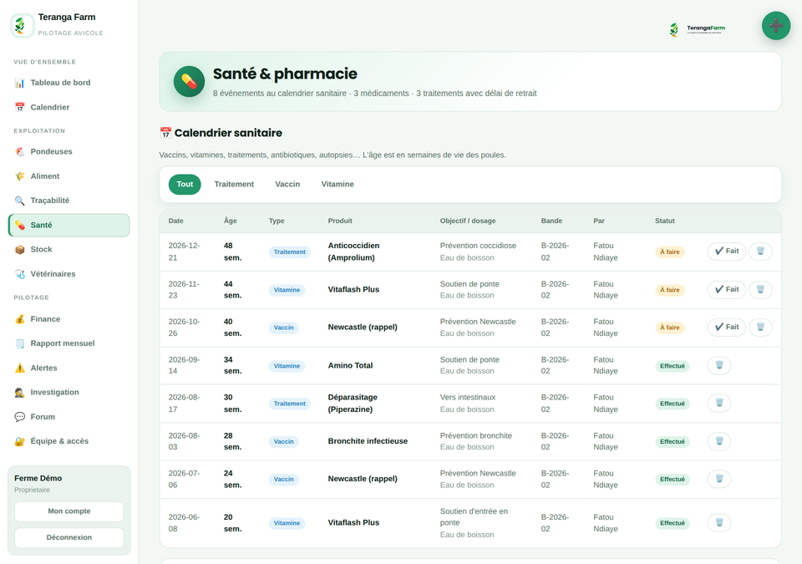Click Ferme Démo account name
This screenshot has height=564, width=802.
(38, 478)
